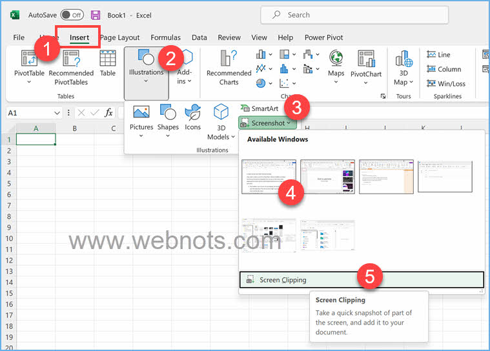Click the Excel app logo

[15, 15]
